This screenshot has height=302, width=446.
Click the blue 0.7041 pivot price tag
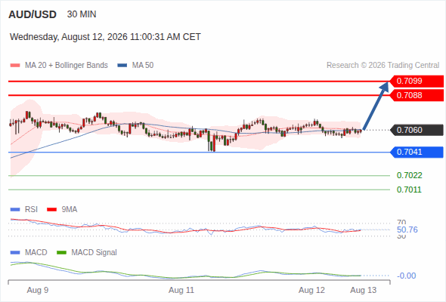(417, 152)
